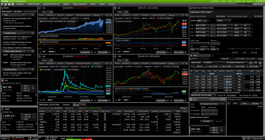Image resolution: width=265 pixels, height=140 pixels.
Task: Open calendar icon beside 10/18/2010 start date
Action: [x=92, y=52]
